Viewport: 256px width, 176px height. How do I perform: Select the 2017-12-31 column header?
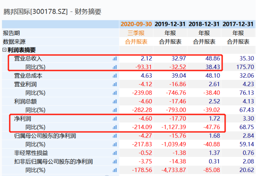pos(238,24)
